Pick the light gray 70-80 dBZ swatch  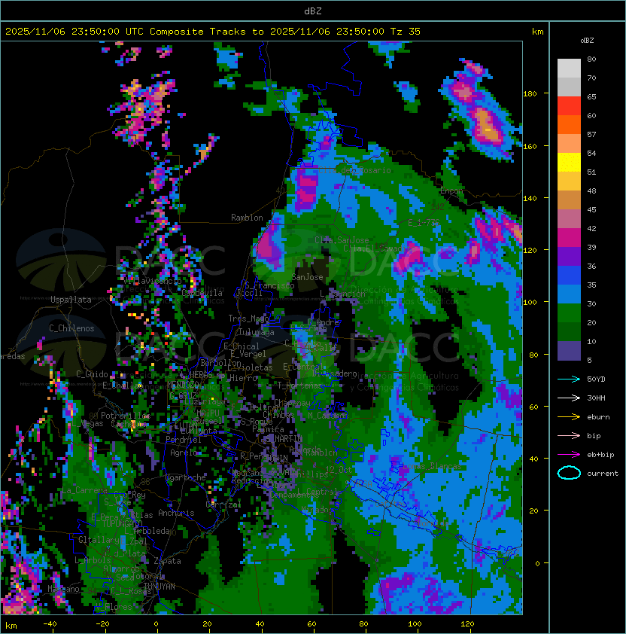tap(569, 69)
